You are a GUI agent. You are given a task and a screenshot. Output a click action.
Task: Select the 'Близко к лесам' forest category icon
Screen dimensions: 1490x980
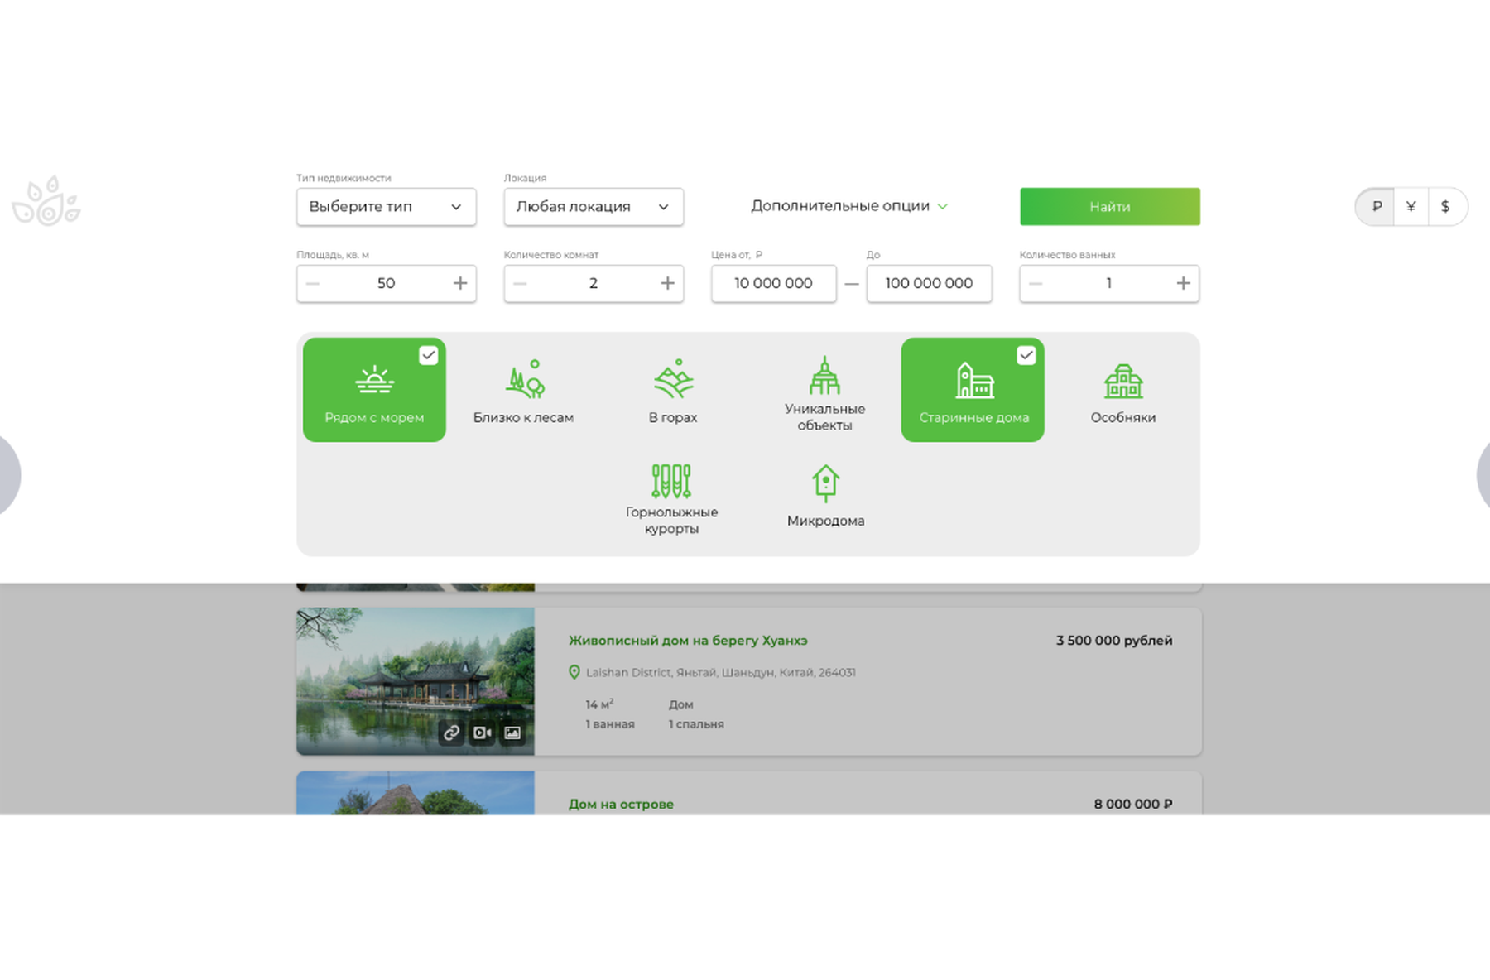point(525,380)
